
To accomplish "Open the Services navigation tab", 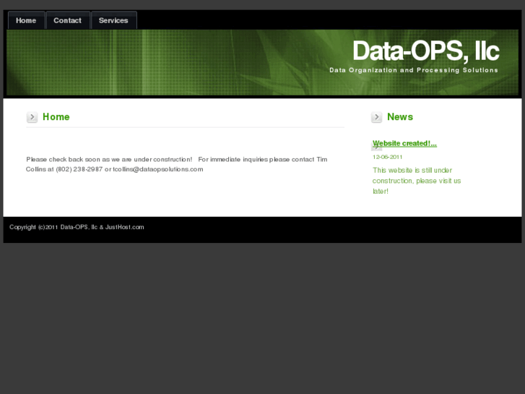I will click(x=114, y=20).
